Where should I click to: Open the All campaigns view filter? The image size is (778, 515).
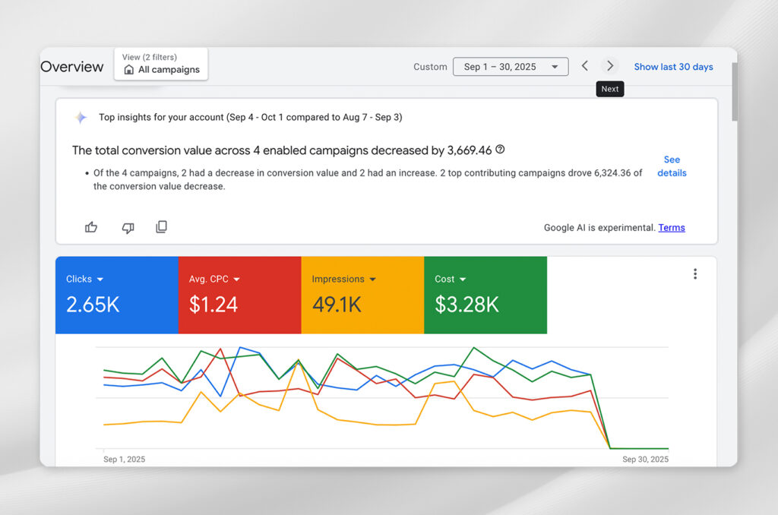coord(161,64)
